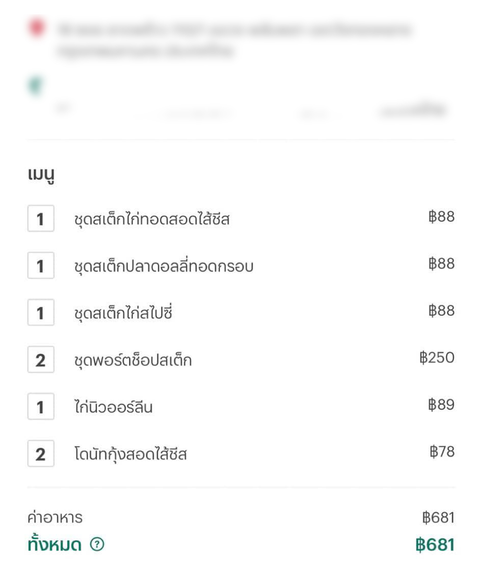Viewport: 482px width, 571px height.
Task: Tap the help icon beside ทั้งหมด
Action: pyautogui.click(x=97, y=545)
